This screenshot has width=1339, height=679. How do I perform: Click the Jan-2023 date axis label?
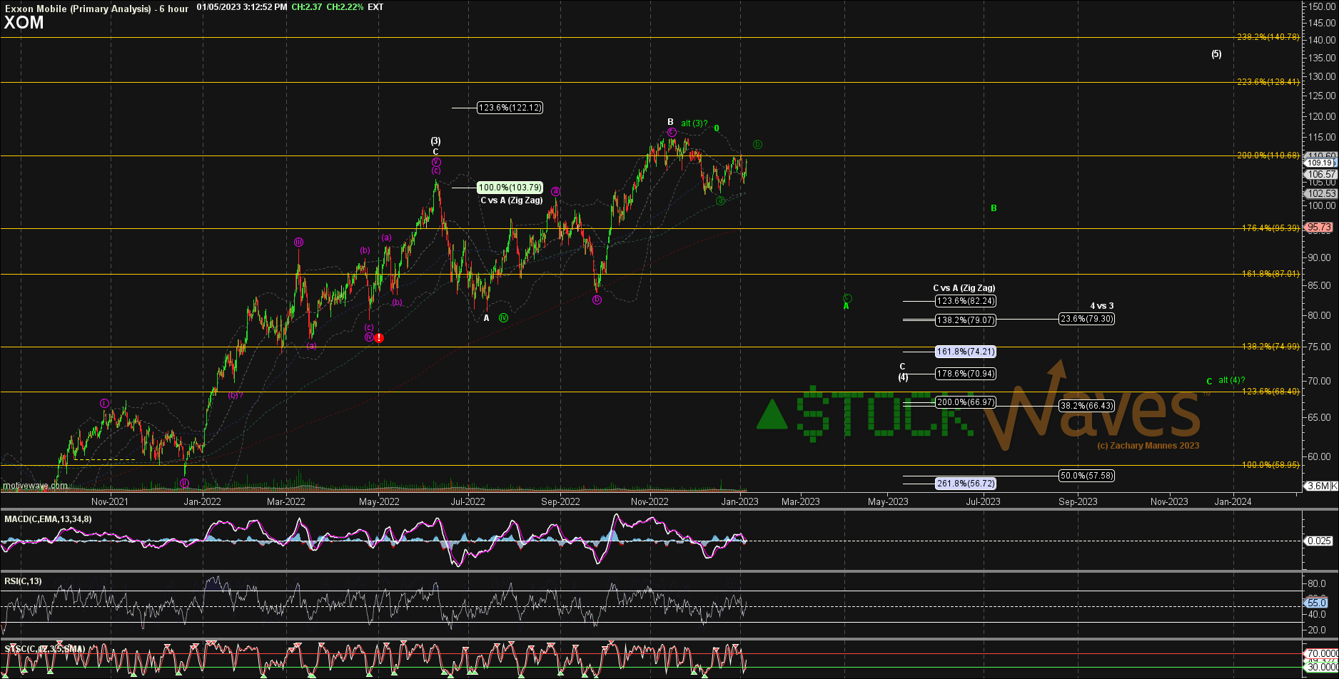click(x=739, y=501)
